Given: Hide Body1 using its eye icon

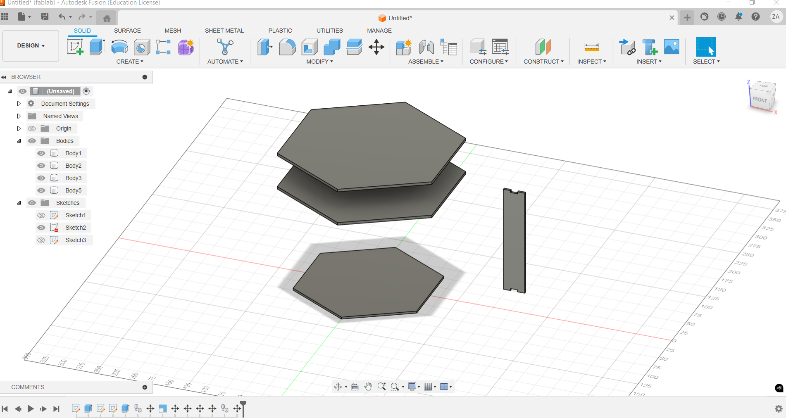Looking at the screenshot, I should pyautogui.click(x=41, y=153).
